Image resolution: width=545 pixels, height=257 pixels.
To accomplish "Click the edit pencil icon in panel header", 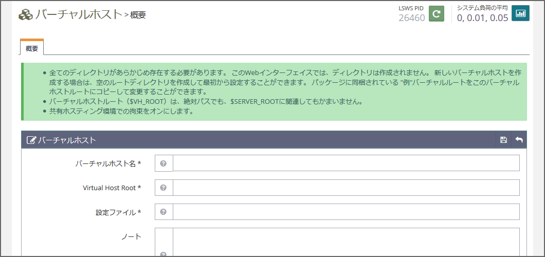I will [31, 140].
